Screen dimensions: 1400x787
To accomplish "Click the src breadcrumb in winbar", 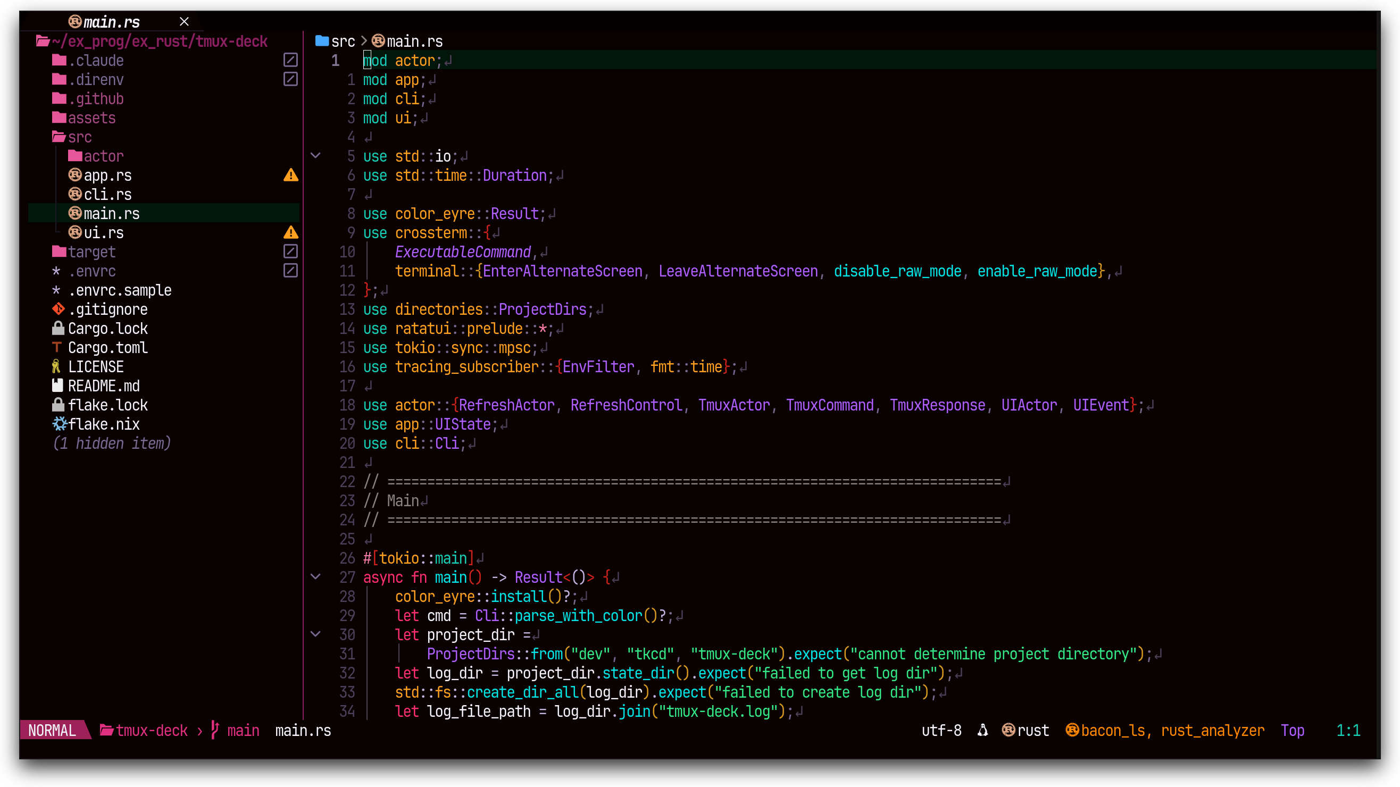I will point(343,41).
